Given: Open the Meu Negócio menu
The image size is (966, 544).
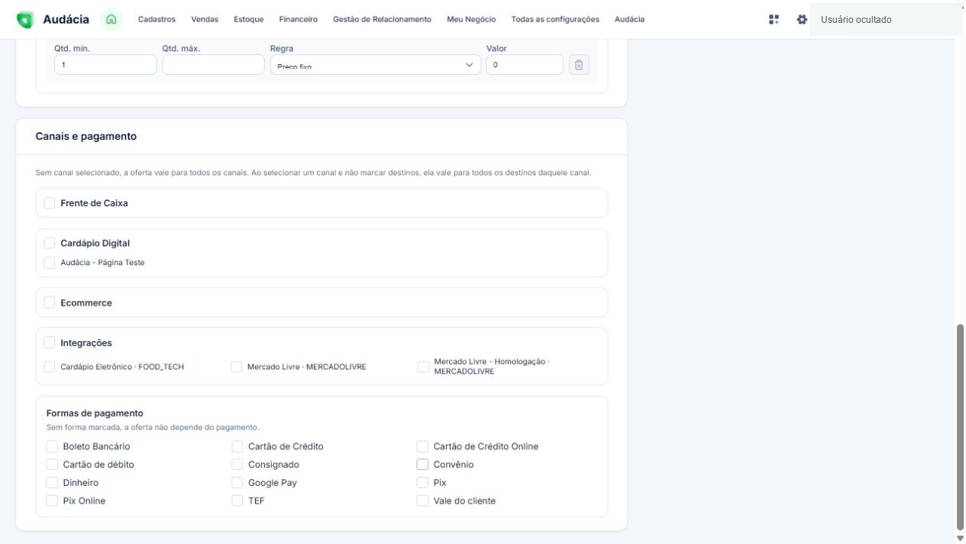Looking at the screenshot, I should coord(471,20).
